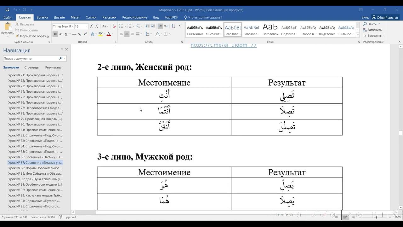This screenshot has height=227, width=403.
Task: Toggle strikethrough formatting
Action: [x=74, y=34]
